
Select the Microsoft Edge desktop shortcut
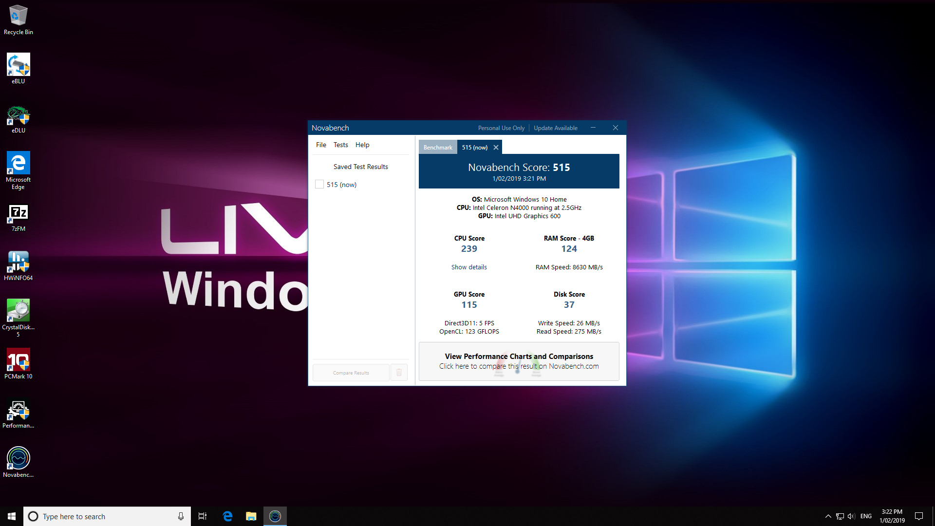pos(19,170)
